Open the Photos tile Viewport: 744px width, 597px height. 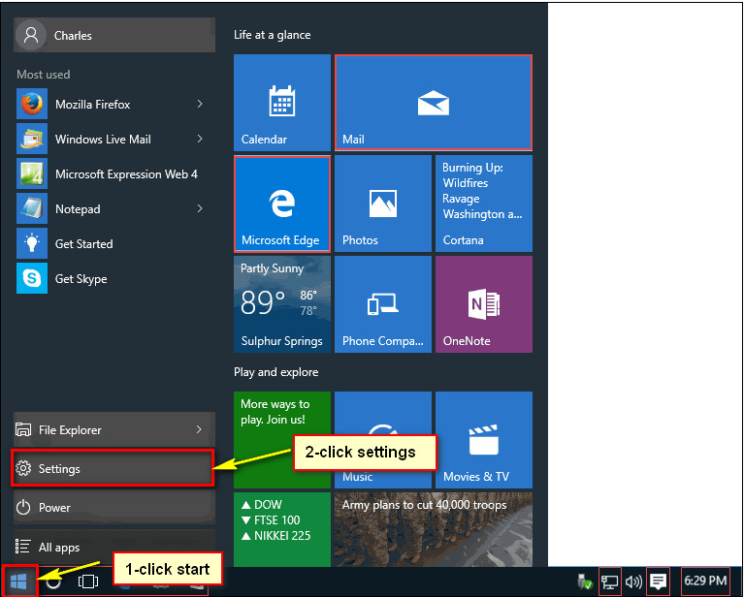383,204
